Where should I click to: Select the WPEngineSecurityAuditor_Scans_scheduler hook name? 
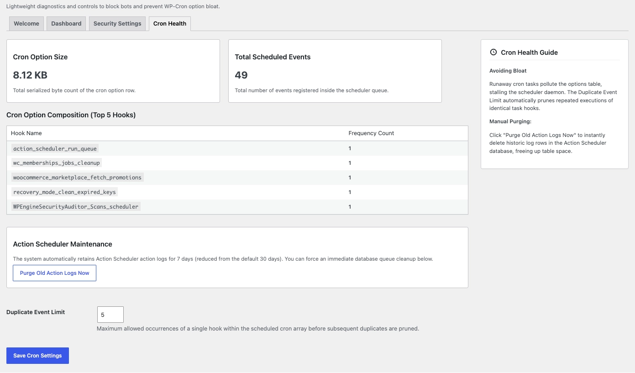pyautogui.click(x=76, y=207)
